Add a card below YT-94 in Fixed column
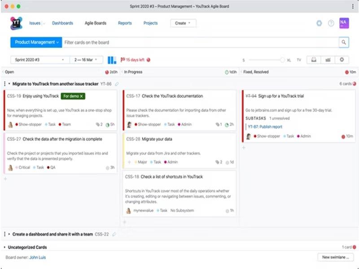This screenshot has height=269, width=359. [244, 148]
